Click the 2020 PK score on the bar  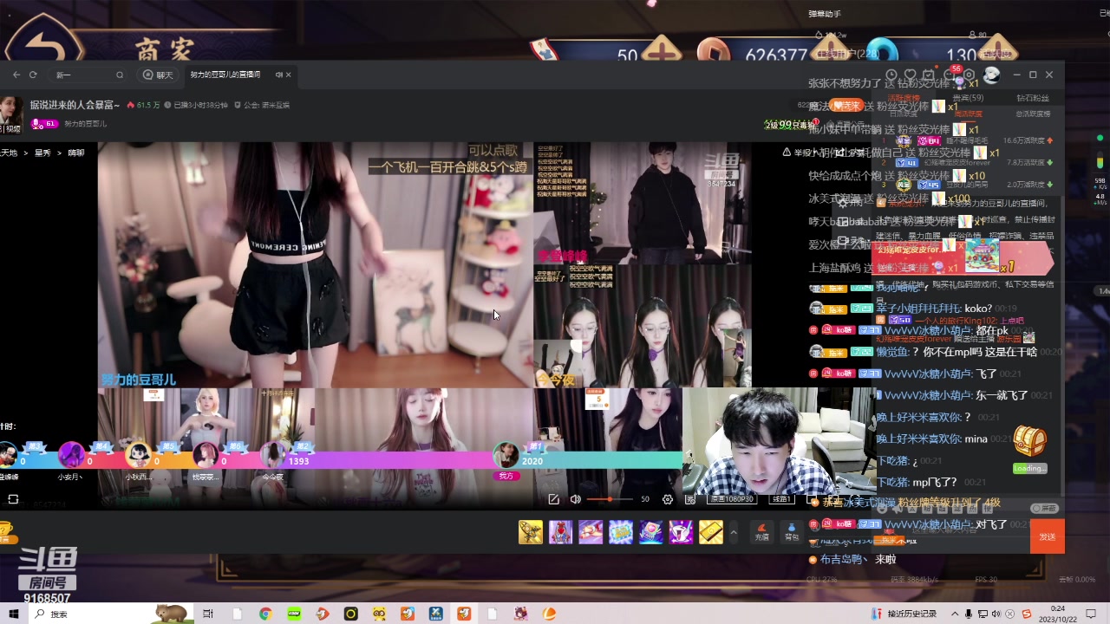click(532, 461)
